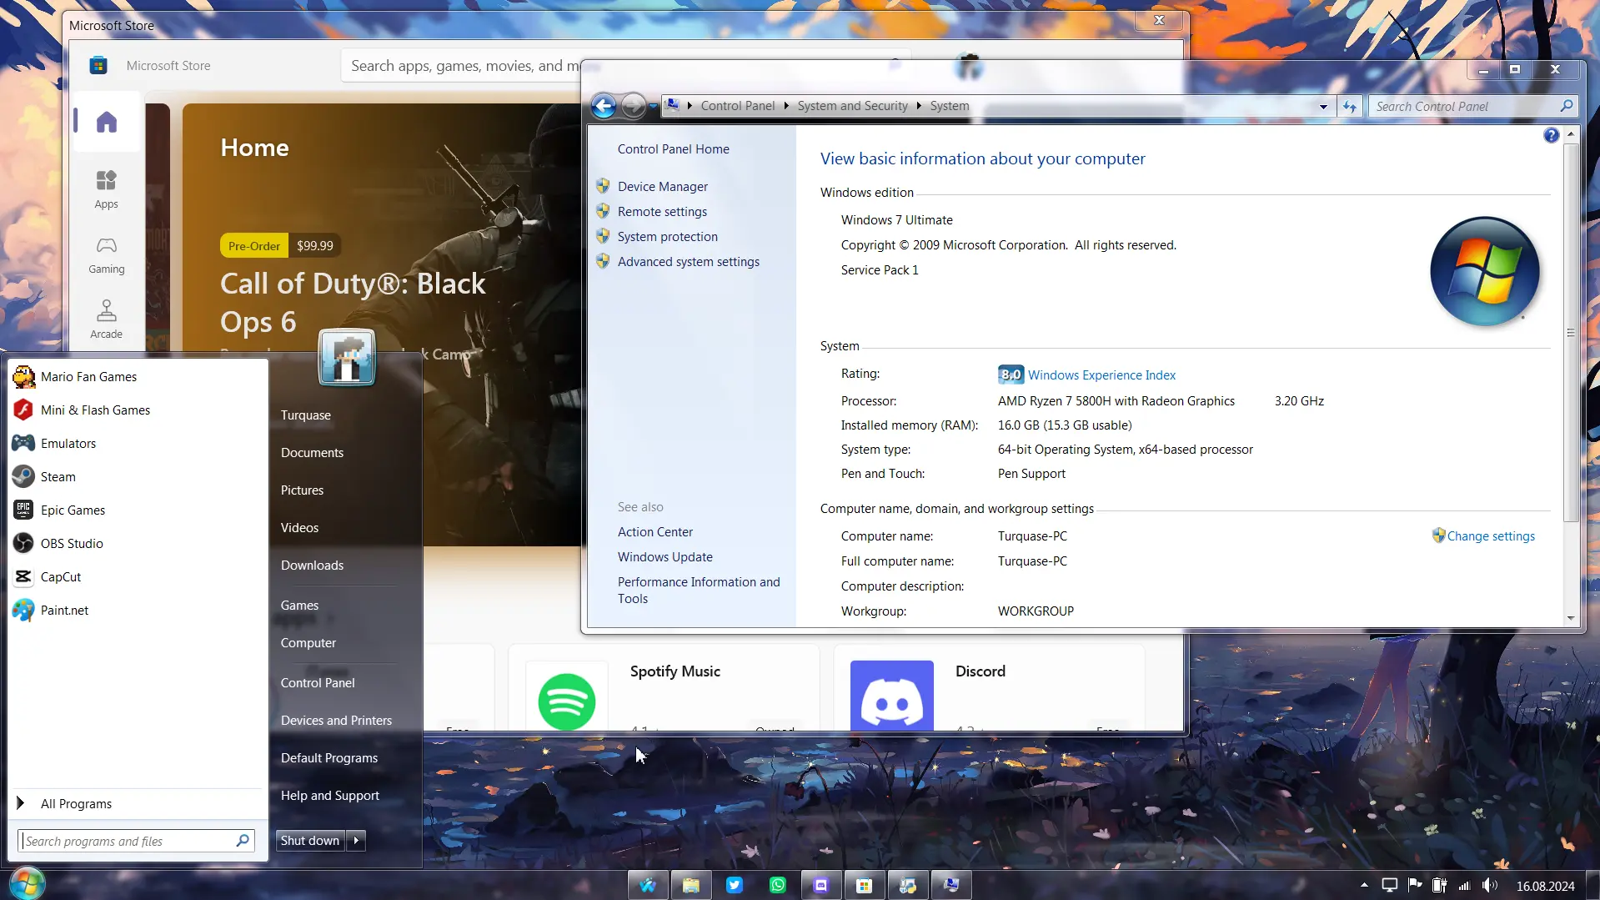Open Devices and Printers from Start menu
1600x900 pixels.
coord(336,721)
